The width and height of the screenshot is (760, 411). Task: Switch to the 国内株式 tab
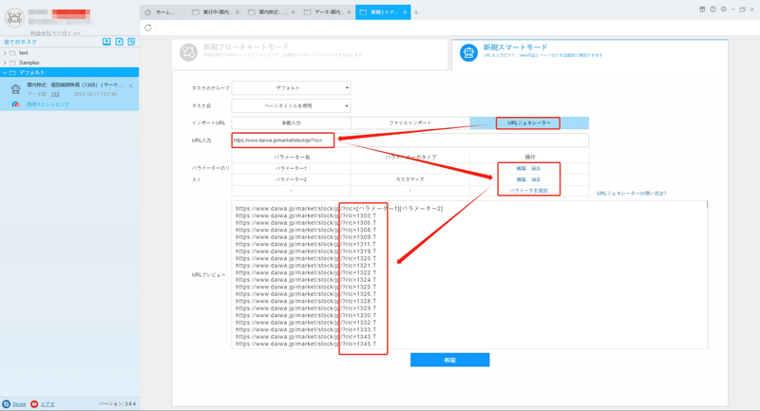coord(271,12)
